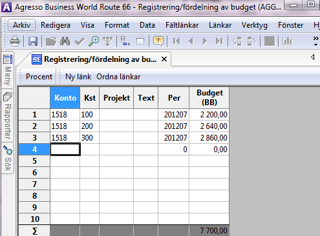This screenshot has height=236, width=320.
Task: Expand toolbar overflow chevron
Action: click(315, 41)
